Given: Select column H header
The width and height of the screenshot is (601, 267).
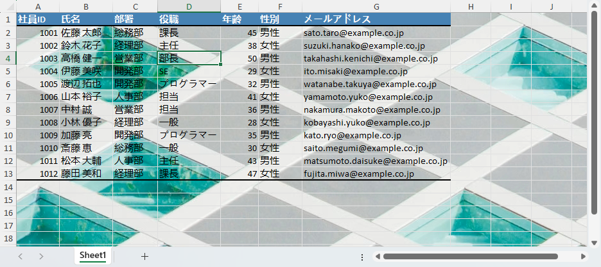Looking at the screenshot, I should [x=471, y=6].
